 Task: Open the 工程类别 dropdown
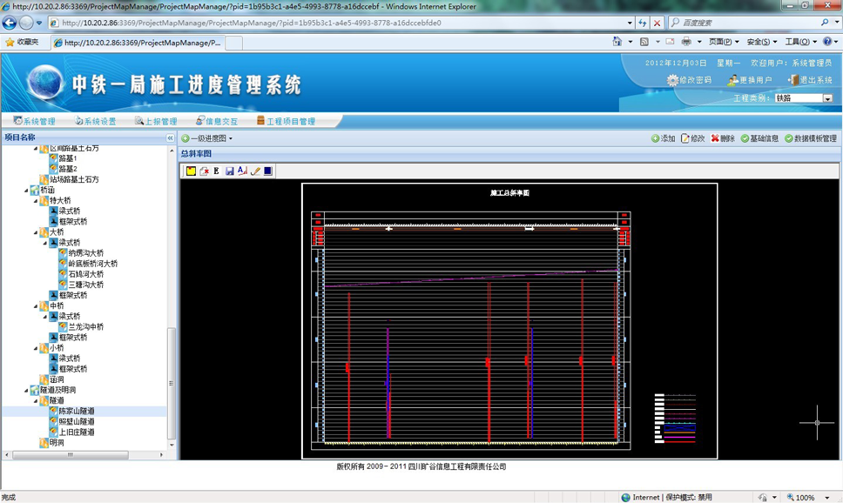point(827,98)
